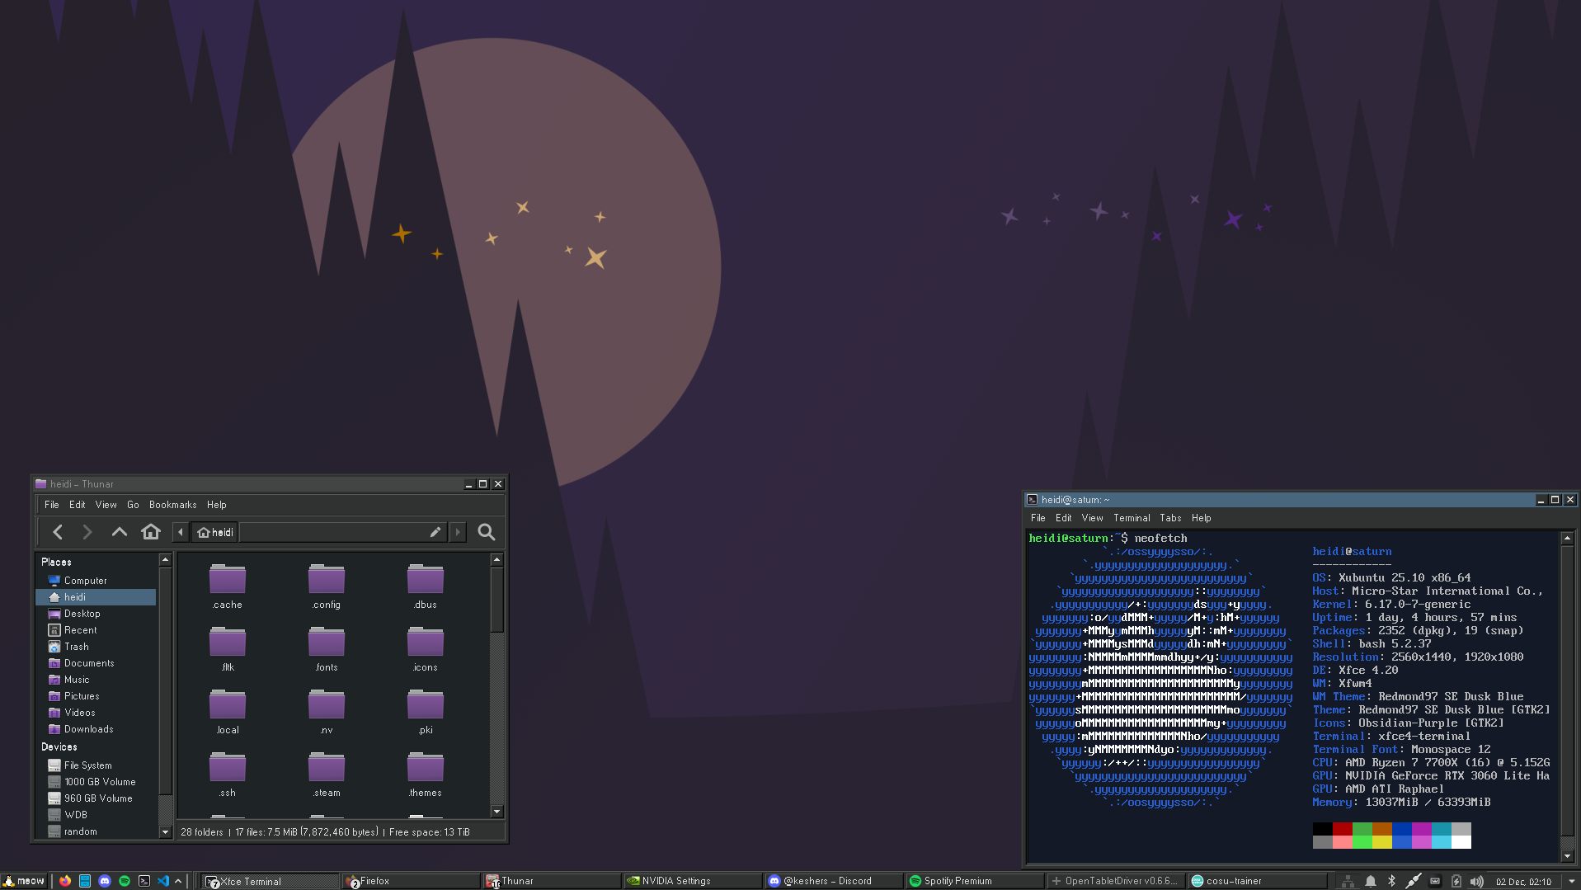Click the heidi path button in location bar
Image resolution: width=1581 pixels, height=890 pixels.
click(215, 532)
